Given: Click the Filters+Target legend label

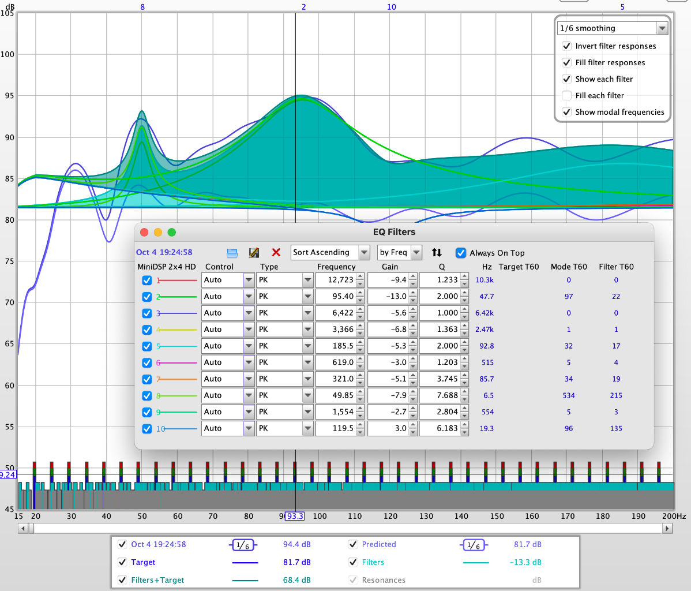Looking at the screenshot, I should pos(157,580).
